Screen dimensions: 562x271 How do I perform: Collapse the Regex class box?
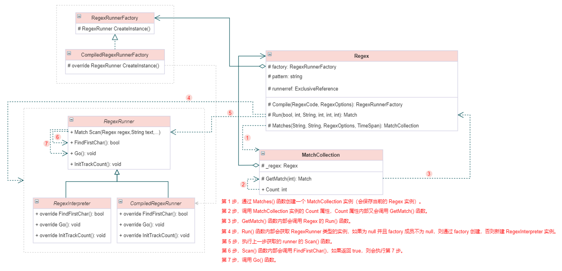[x=269, y=54]
